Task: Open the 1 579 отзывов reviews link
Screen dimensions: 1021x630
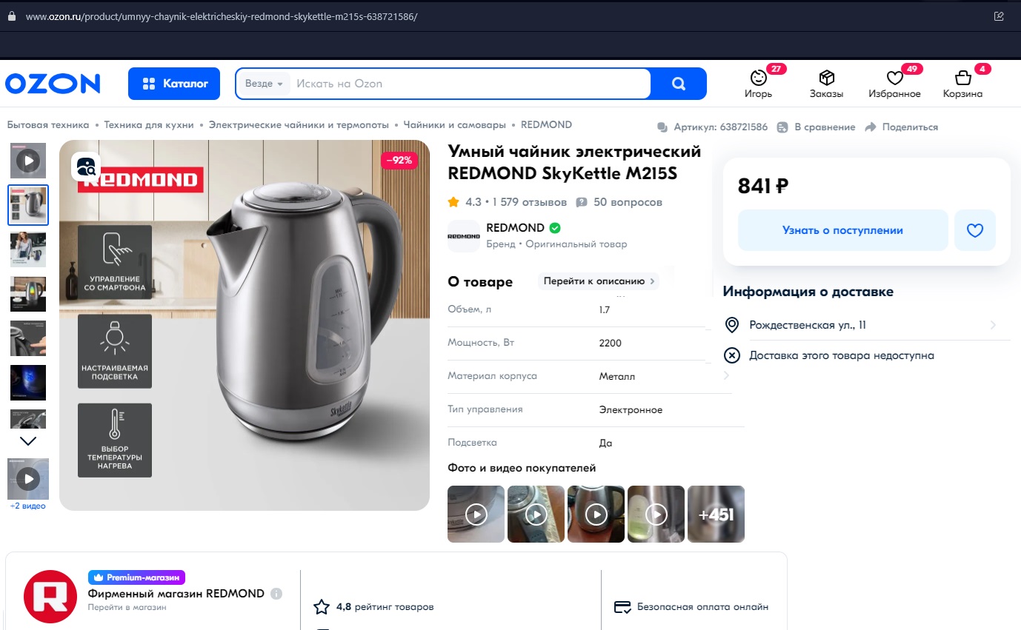Action: click(529, 202)
